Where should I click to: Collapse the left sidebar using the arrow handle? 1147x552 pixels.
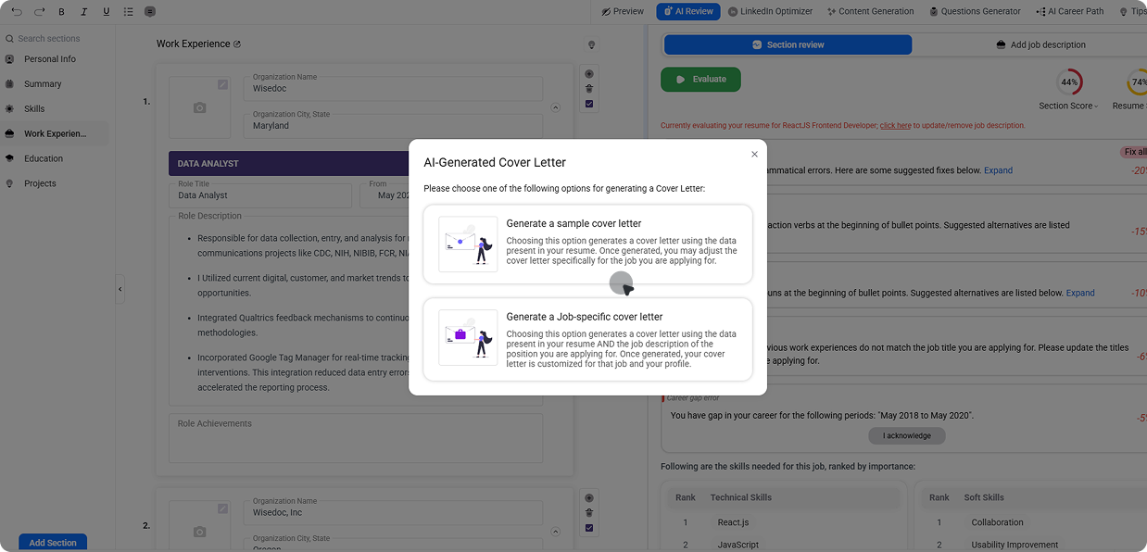[120, 289]
